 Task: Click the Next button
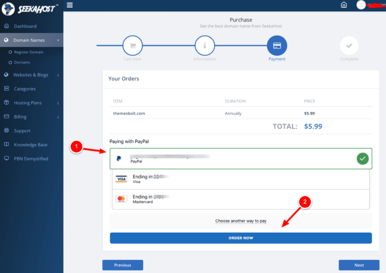(x=359, y=265)
